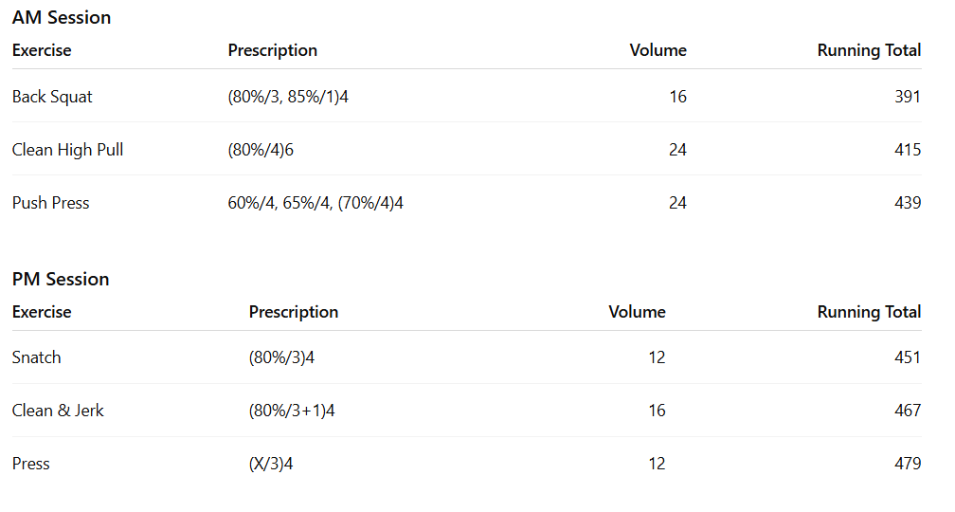Click the Snatch prescription (80%/3)4
955x512 pixels.
click(282, 357)
